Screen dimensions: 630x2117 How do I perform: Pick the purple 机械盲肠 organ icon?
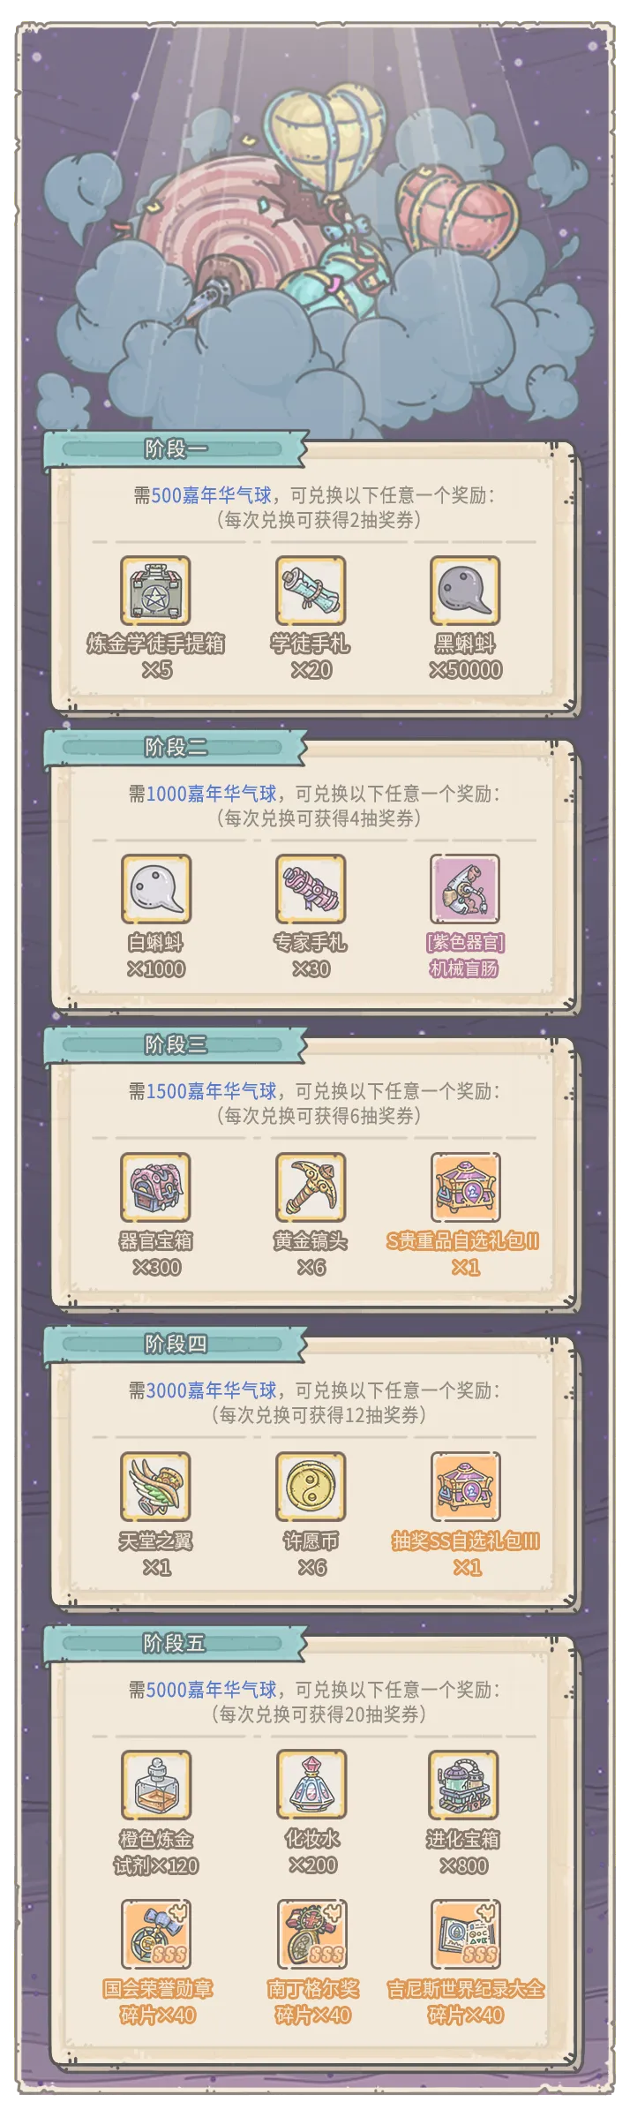point(465,889)
